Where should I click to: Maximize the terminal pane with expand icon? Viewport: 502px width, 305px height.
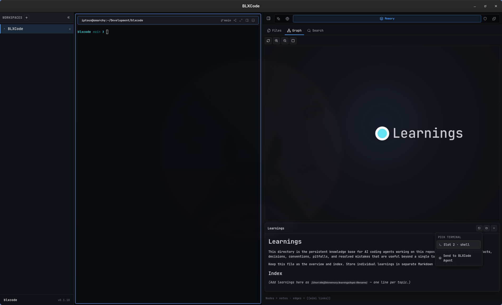(241, 20)
